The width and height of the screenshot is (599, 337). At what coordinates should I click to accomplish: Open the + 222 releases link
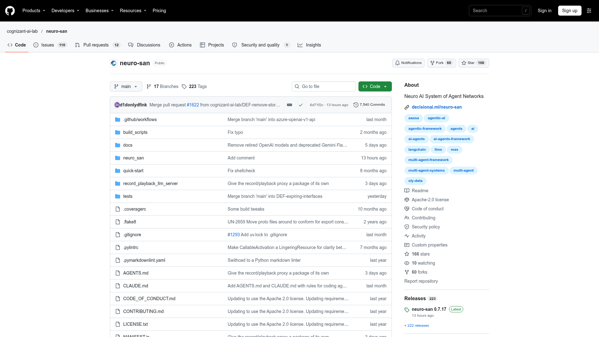coord(416,325)
